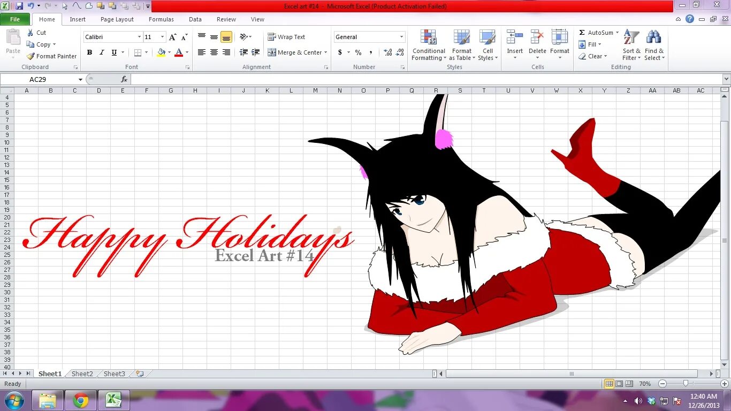The width and height of the screenshot is (731, 411).
Task: Switch to the Page Layout tab
Action: click(117, 19)
